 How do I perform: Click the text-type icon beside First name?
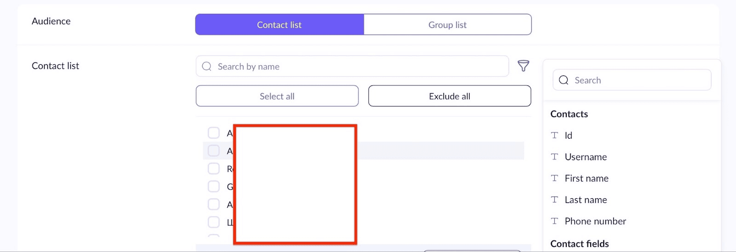click(555, 179)
